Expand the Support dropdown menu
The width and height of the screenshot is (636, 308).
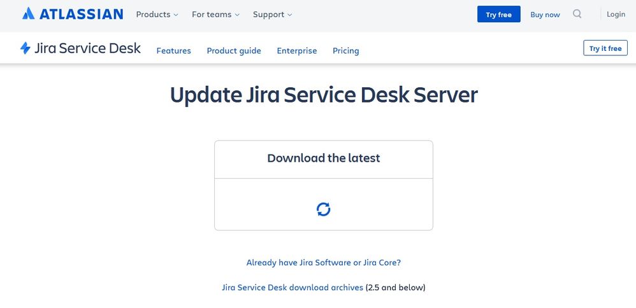[272, 14]
